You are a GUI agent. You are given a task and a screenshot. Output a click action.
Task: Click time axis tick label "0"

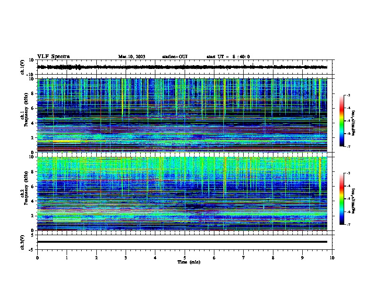[37, 258]
